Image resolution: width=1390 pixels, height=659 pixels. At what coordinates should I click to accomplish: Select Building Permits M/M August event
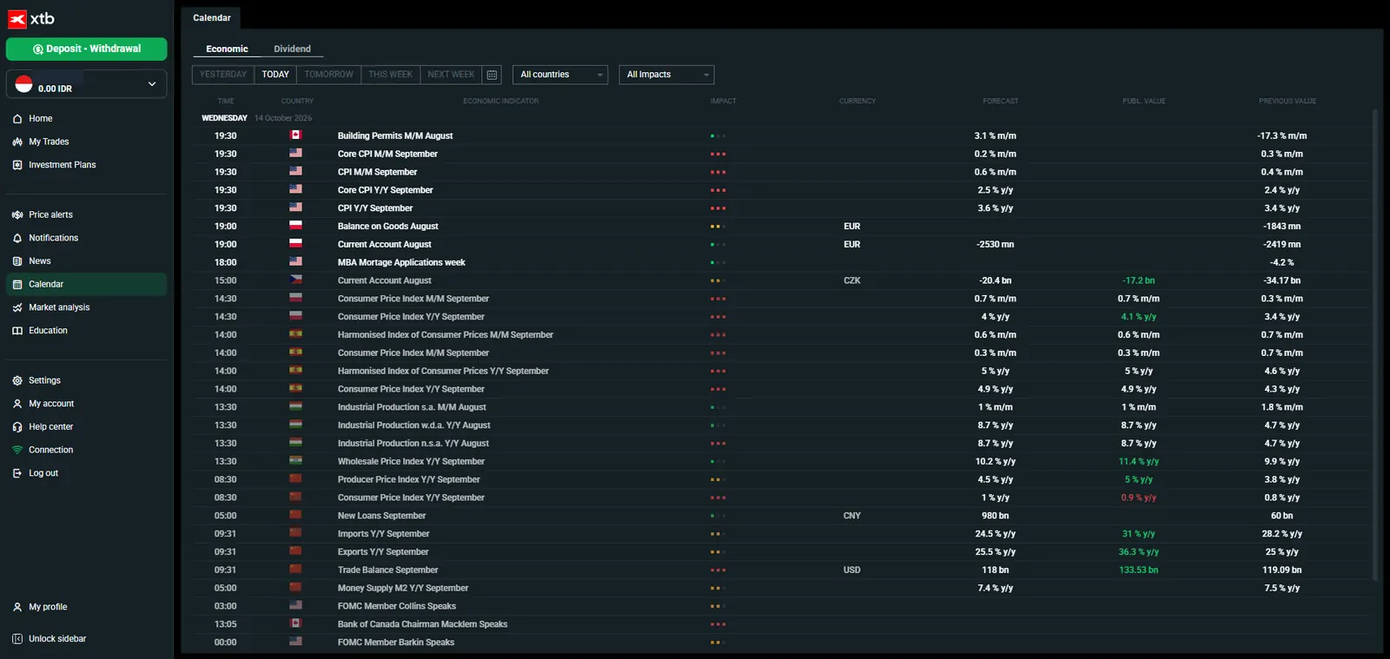[781, 136]
